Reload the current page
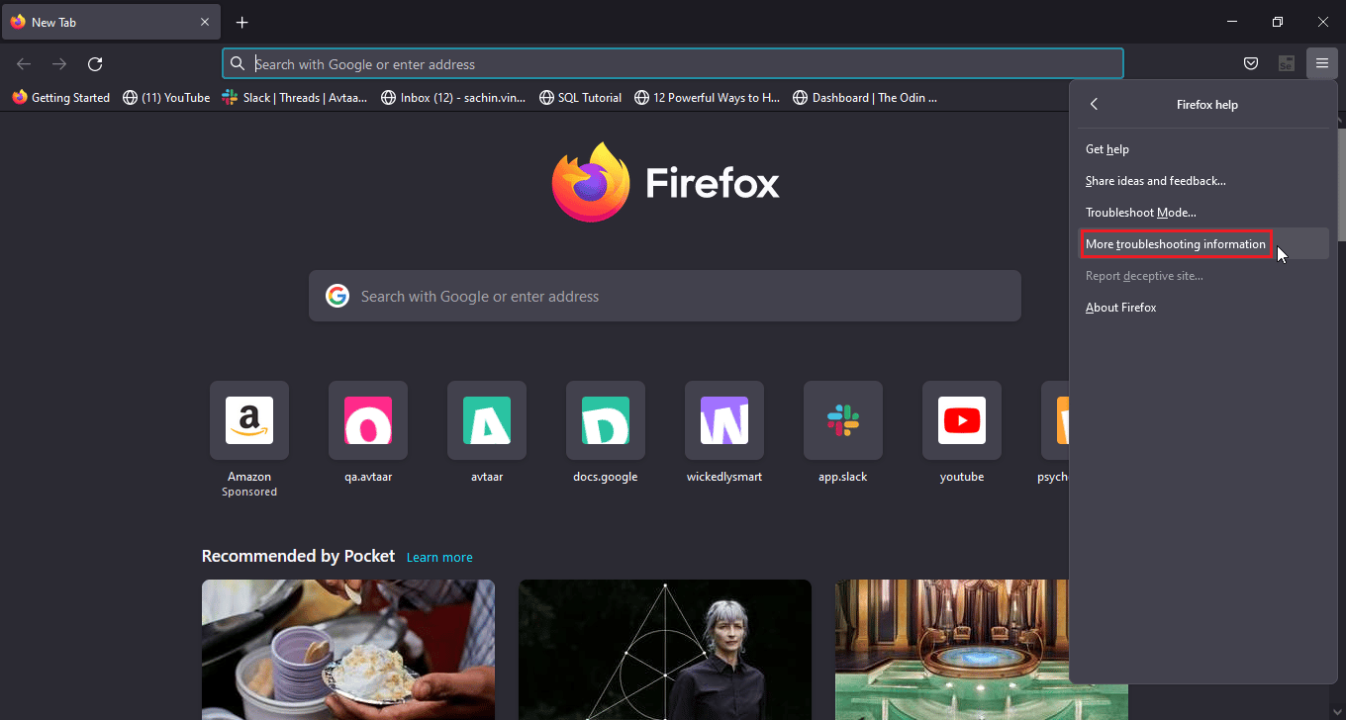Screen dimensions: 1346x720 coord(95,64)
